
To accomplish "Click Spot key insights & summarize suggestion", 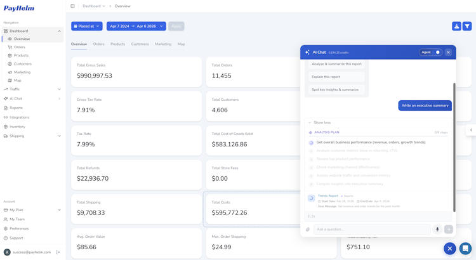I will coord(336,89).
